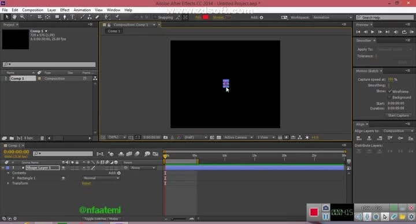The height and width of the screenshot is (224, 416).
Task: Toggle the Snapping checkbox
Action: point(155,17)
